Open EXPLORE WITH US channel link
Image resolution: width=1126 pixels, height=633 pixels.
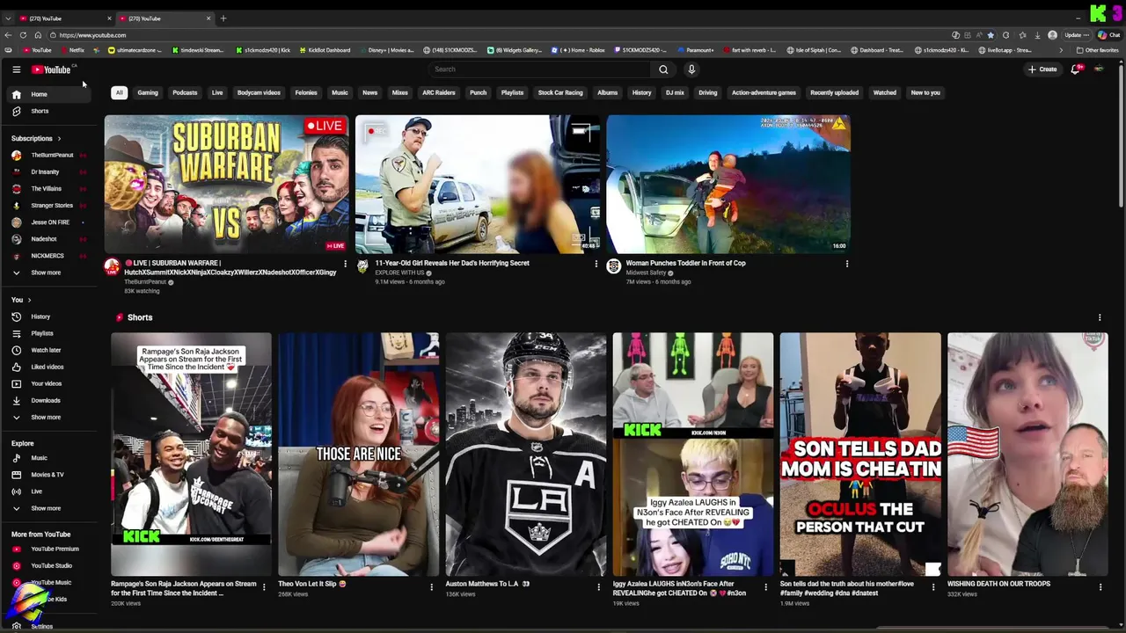pos(400,273)
